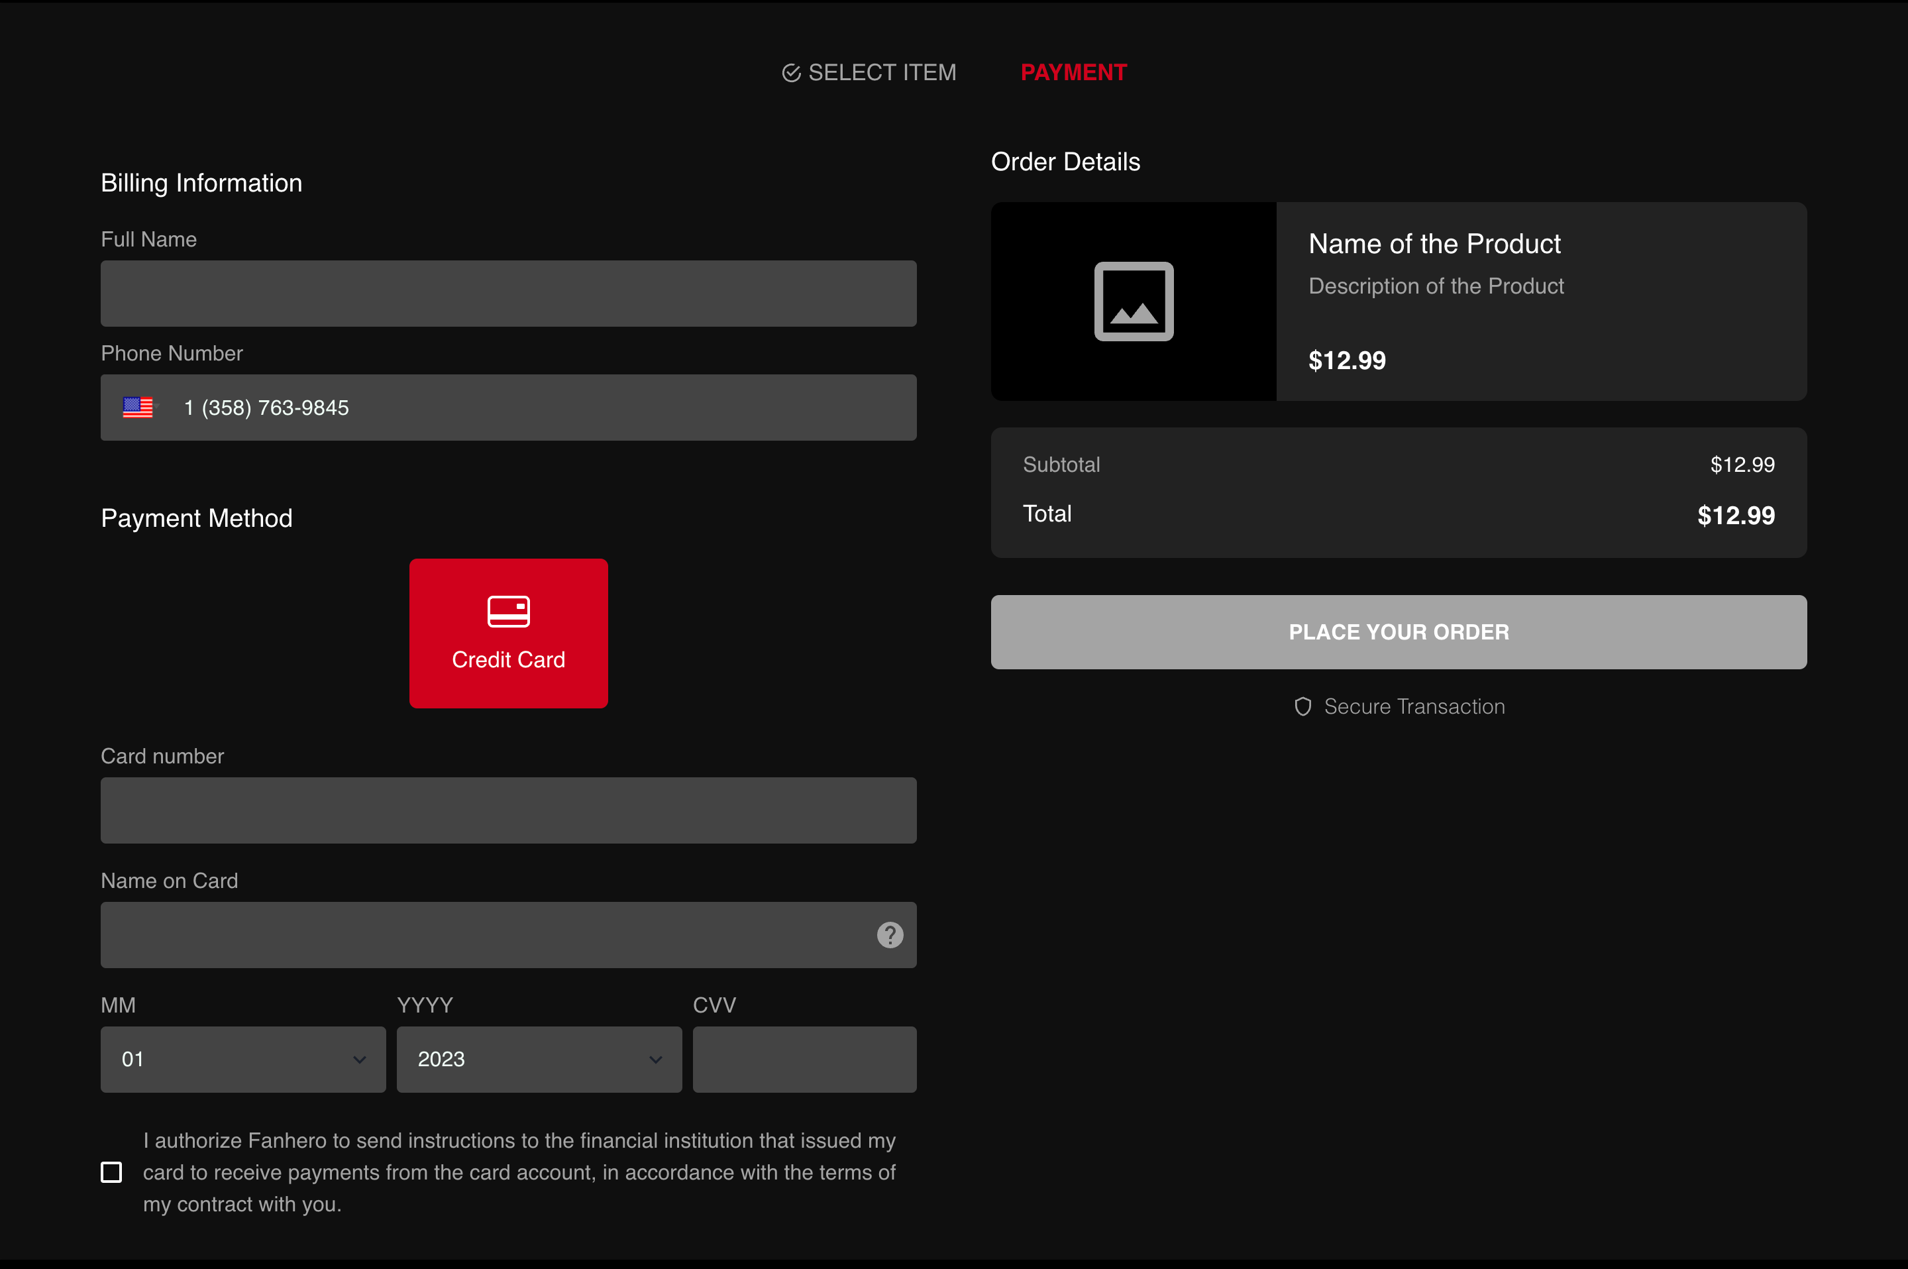
Task: Click the US flag icon in phone field
Action: (138, 408)
